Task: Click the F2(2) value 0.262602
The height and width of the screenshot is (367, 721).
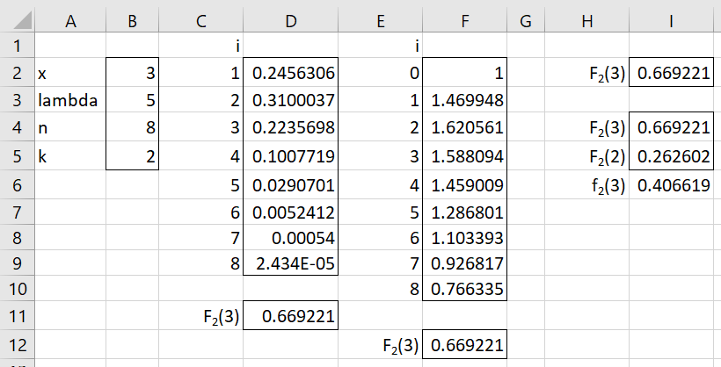Action: coord(672,156)
